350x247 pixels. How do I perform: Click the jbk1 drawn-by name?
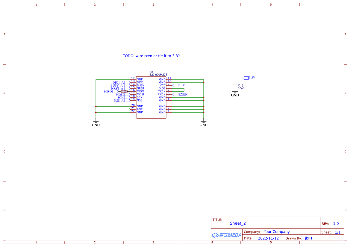(308, 238)
